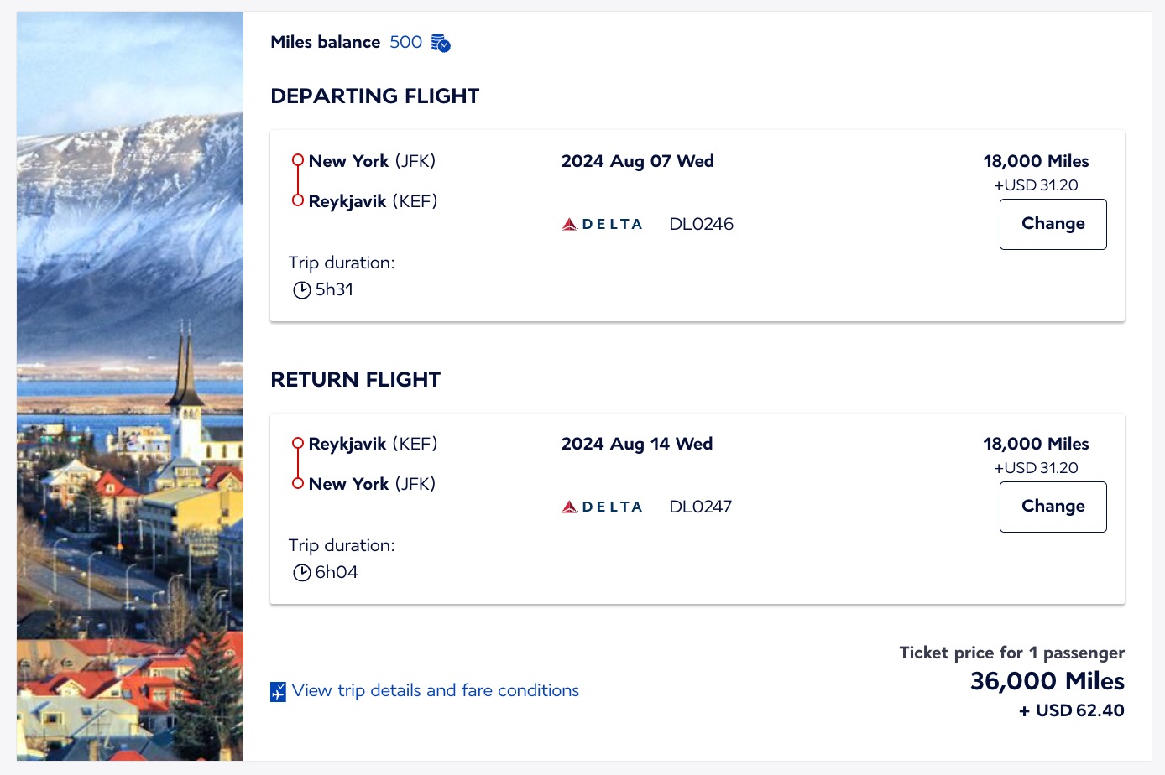Click the 500 miles balance value
The height and width of the screenshot is (775, 1165).
(405, 42)
